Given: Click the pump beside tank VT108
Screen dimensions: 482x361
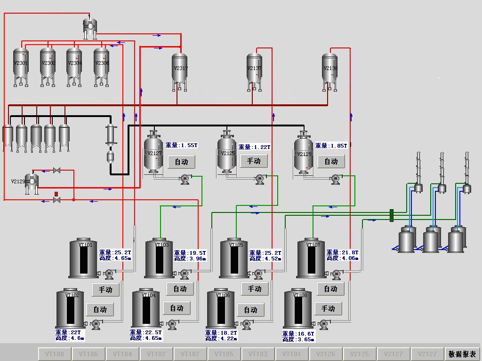Looking at the screenshot, I should 323,324.
